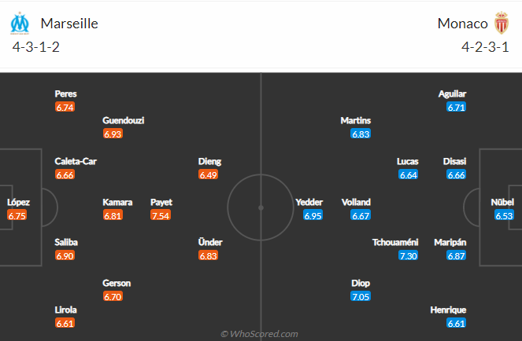Click Diop's 7.05 rating badge
522x341 pixels.
click(361, 296)
